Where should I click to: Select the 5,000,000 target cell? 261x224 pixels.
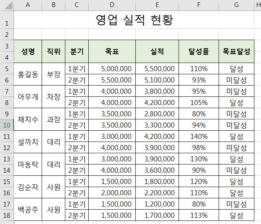(112, 68)
